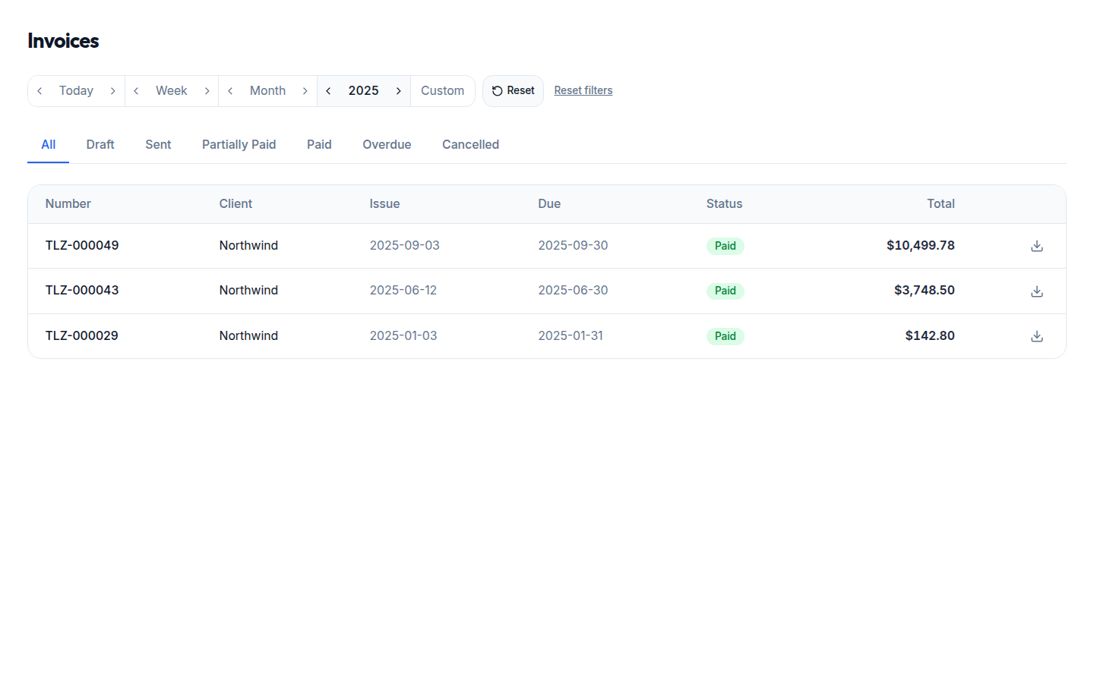The width and height of the screenshot is (1094, 683).
Task: Click issue date 2025-09-03
Action: pyautogui.click(x=405, y=246)
